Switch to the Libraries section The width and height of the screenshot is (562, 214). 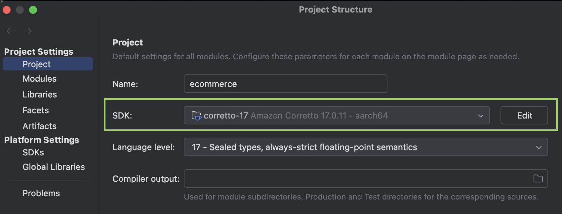(40, 94)
